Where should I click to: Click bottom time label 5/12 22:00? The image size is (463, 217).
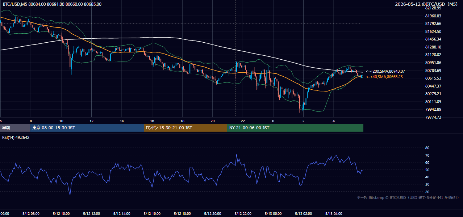click(x=243, y=214)
